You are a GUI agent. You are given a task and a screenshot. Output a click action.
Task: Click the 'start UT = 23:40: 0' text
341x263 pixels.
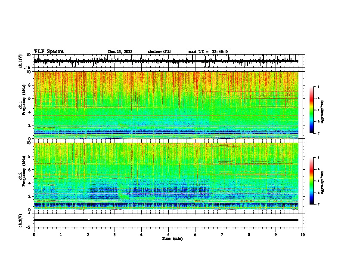(x=208, y=52)
